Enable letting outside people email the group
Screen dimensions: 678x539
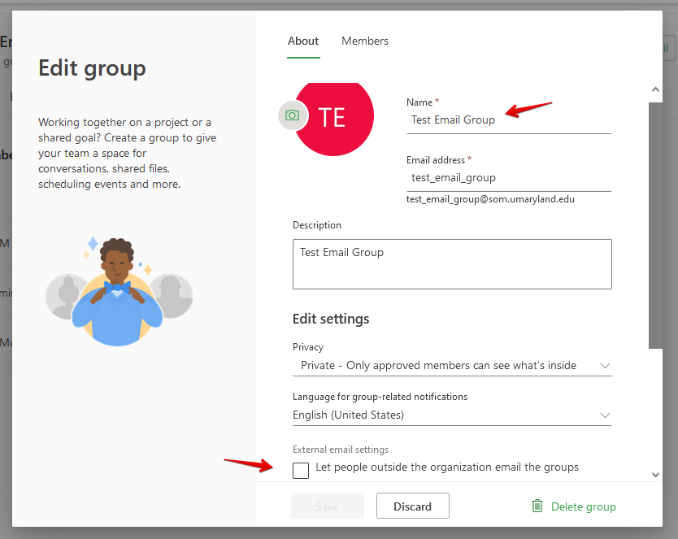pyautogui.click(x=301, y=470)
